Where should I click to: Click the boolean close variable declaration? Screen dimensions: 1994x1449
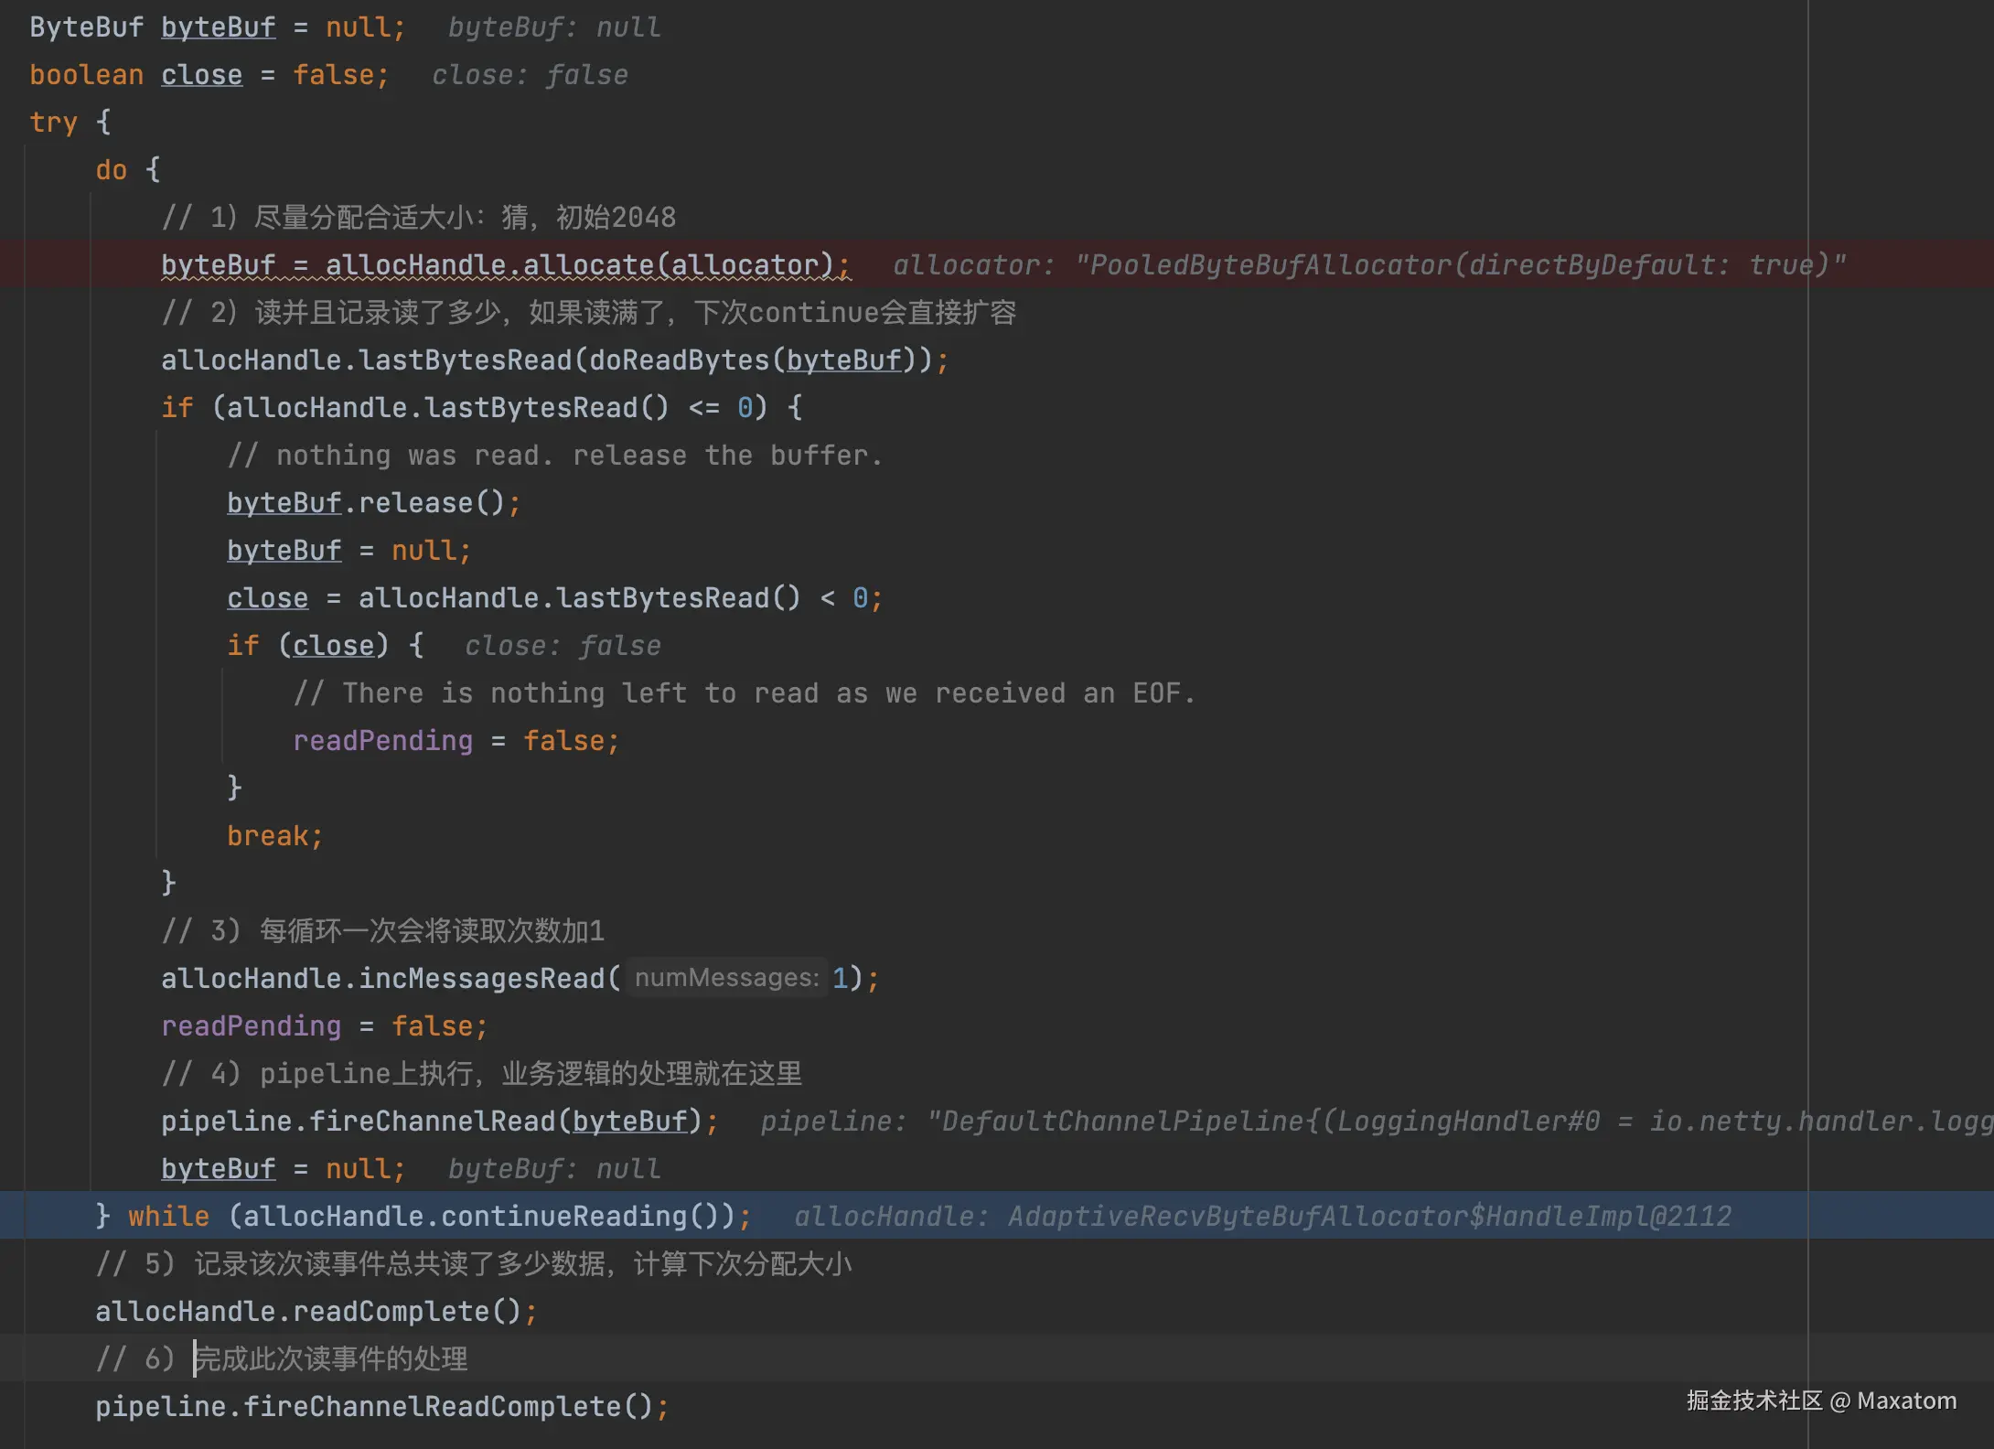201,75
